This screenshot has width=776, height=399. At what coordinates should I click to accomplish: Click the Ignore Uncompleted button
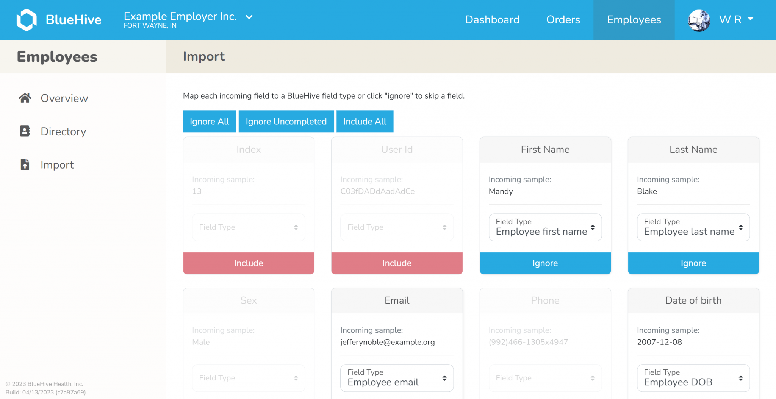pyautogui.click(x=286, y=122)
